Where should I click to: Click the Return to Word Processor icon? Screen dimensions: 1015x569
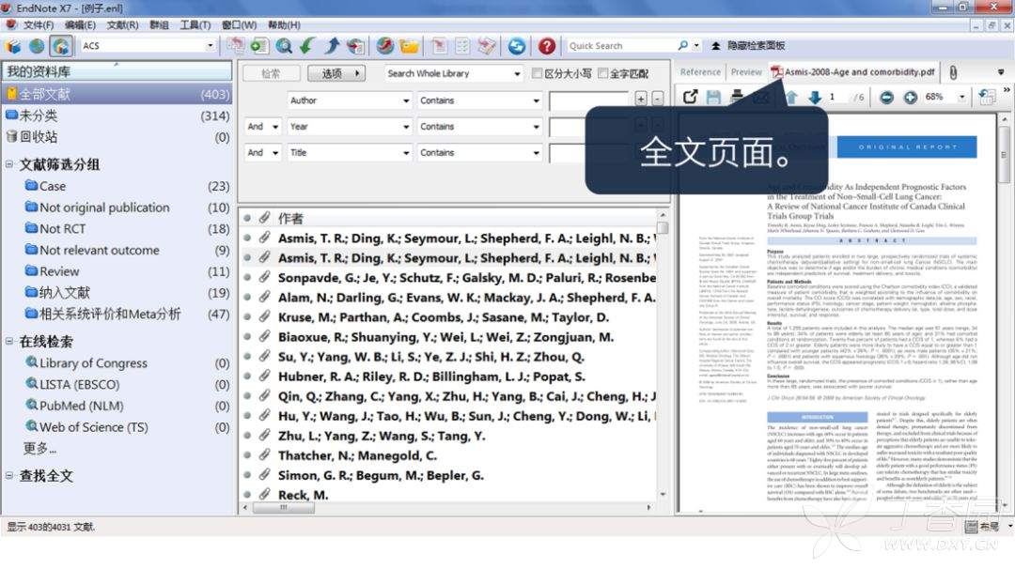pyautogui.click(x=487, y=46)
